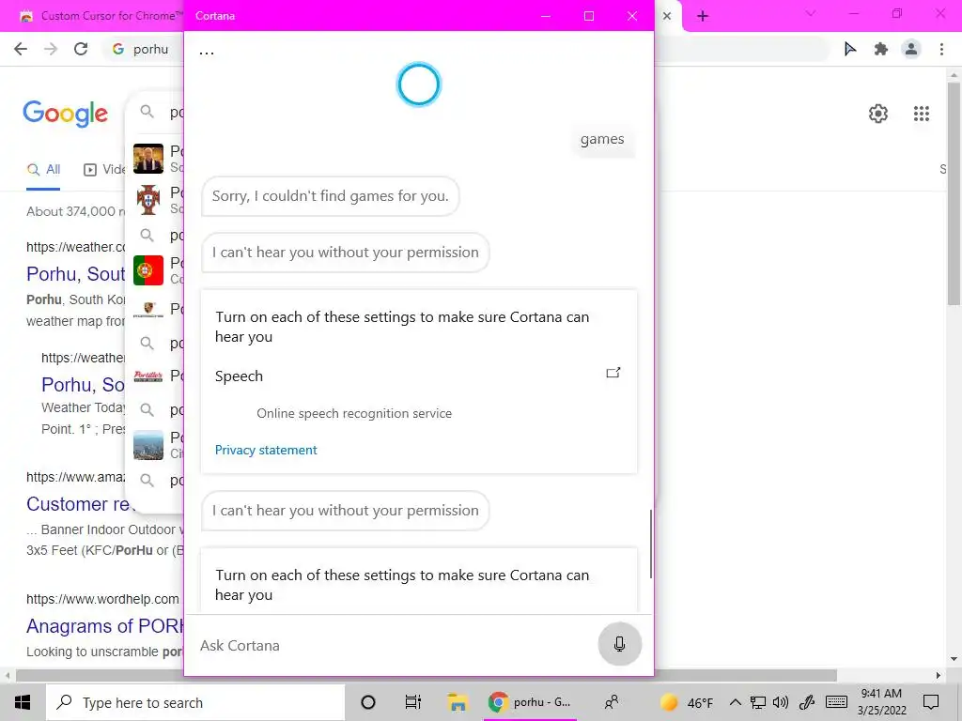Click the Custom Cursor extension icon in Chrome
The width and height of the screenshot is (962, 721).
[849, 49]
